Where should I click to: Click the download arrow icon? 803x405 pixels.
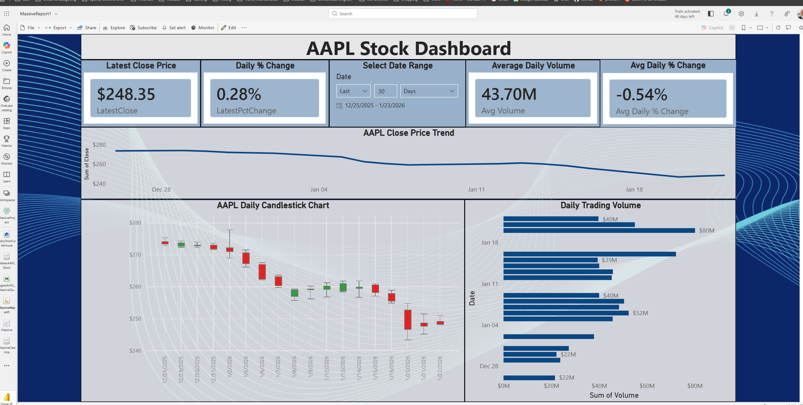(757, 14)
